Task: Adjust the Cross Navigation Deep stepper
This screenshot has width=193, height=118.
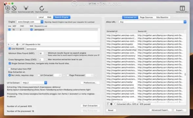Action: coord(46,59)
